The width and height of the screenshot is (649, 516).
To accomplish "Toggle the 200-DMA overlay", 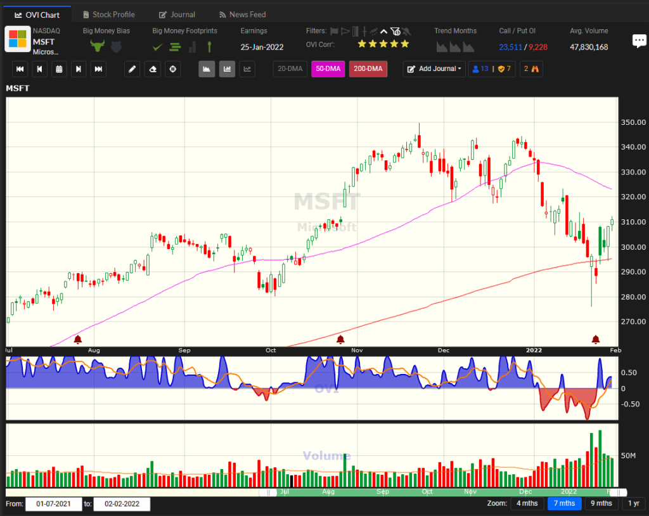I will point(368,69).
